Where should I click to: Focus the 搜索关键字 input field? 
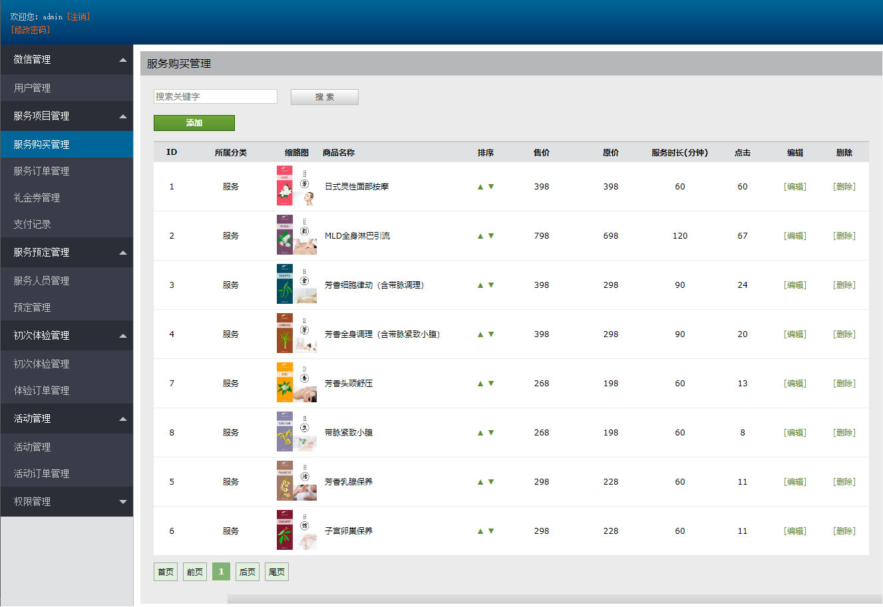(x=215, y=96)
